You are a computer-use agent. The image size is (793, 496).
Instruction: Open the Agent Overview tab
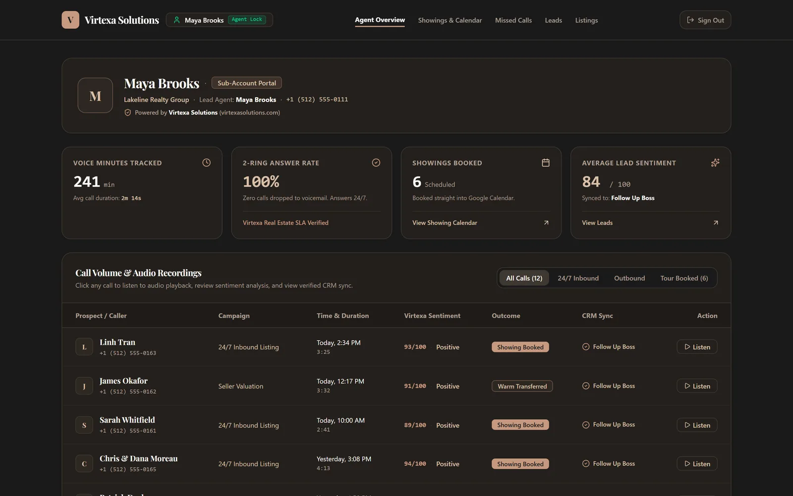[380, 20]
